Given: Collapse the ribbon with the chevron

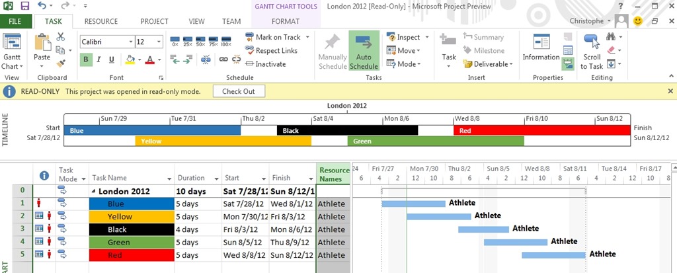Looking at the screenshot, I should tap(671, 77).
